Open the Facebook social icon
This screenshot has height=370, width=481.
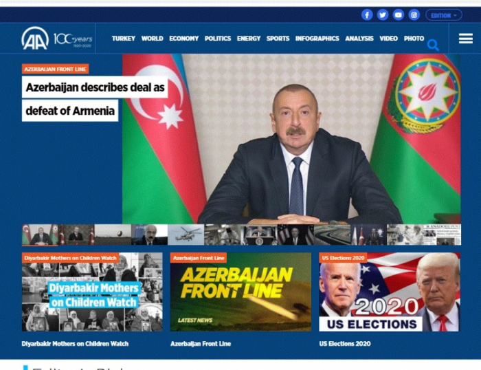pyautogui.click(x=367, y=14)
